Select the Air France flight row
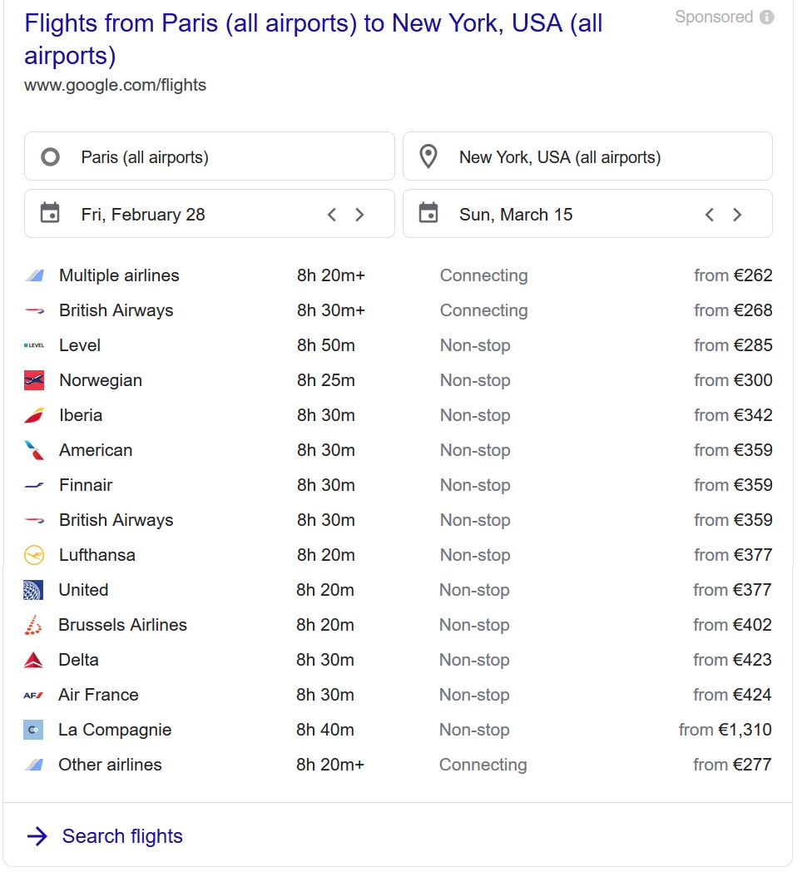Screen dimensions: 807x882 (398, 695)
